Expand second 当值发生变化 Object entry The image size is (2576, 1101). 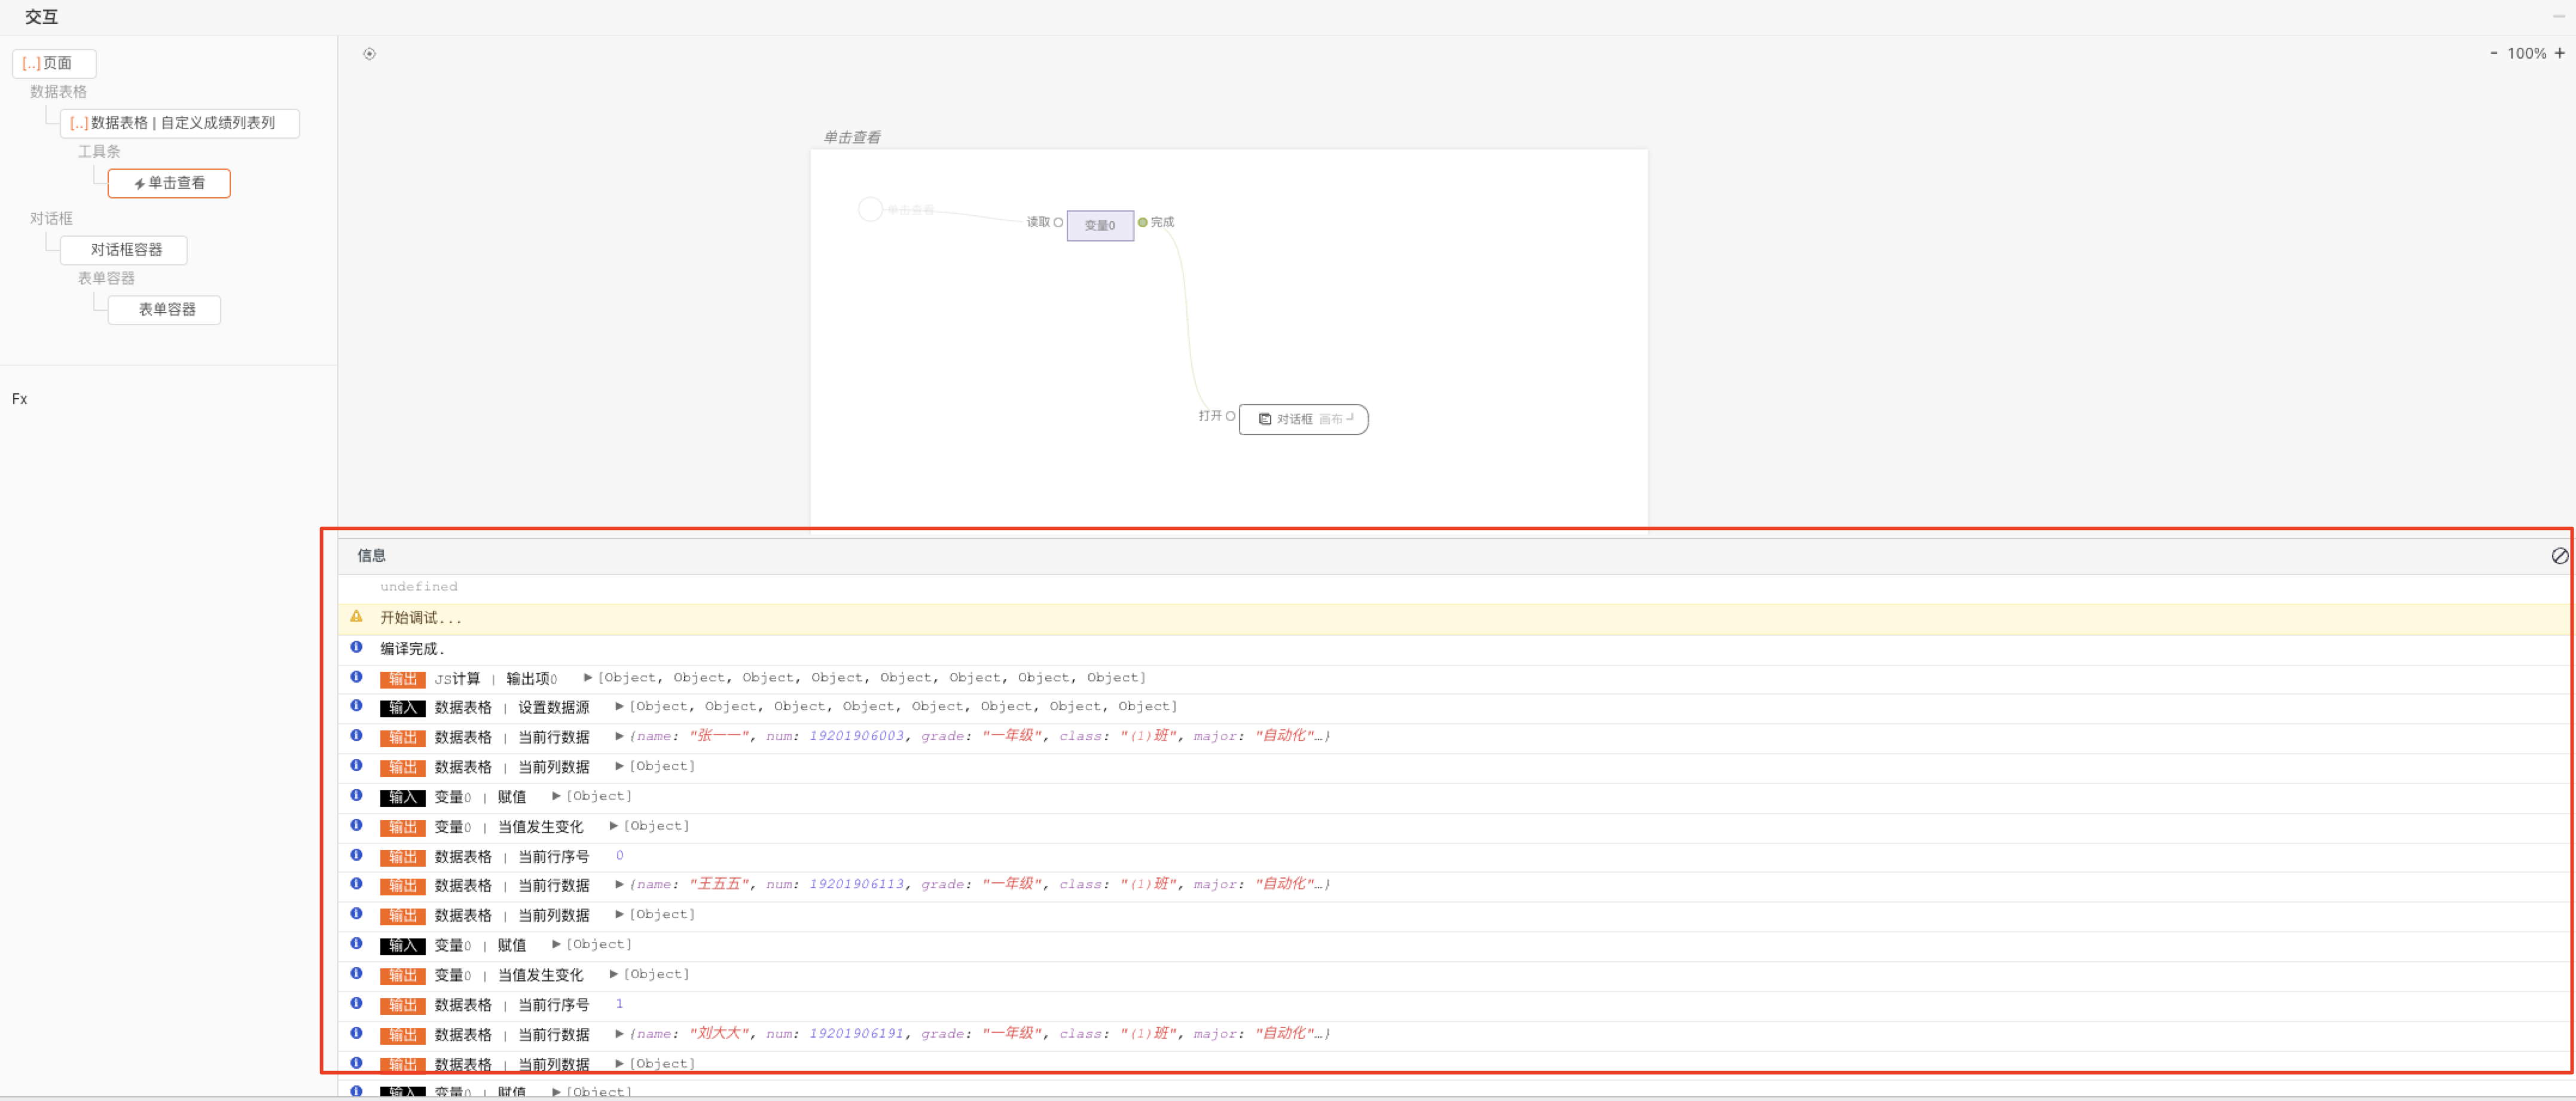tap(613, 974)
